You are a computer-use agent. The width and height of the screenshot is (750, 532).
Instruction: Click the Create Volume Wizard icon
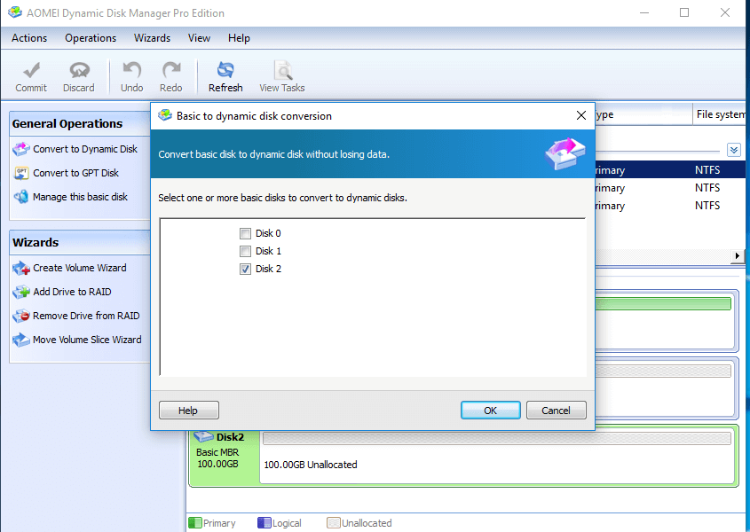21,268
